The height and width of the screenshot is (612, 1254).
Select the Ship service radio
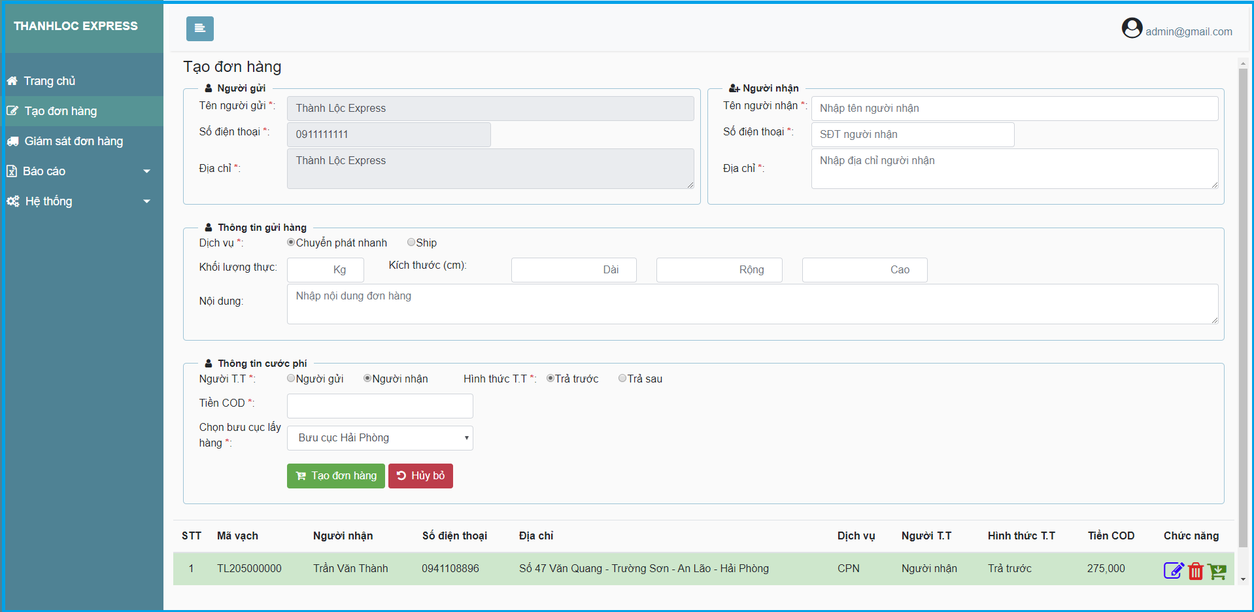point(411,243)
